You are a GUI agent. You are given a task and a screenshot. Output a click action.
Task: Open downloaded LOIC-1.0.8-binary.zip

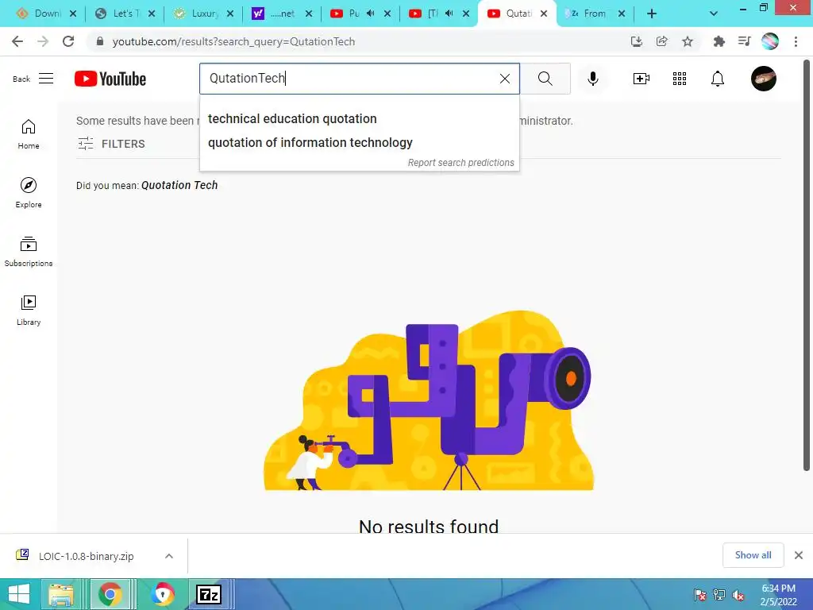click(86, 556)
